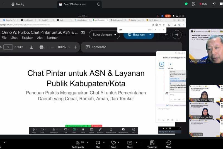
Task: Close the find-in-page bar
Action: point(163,30)
